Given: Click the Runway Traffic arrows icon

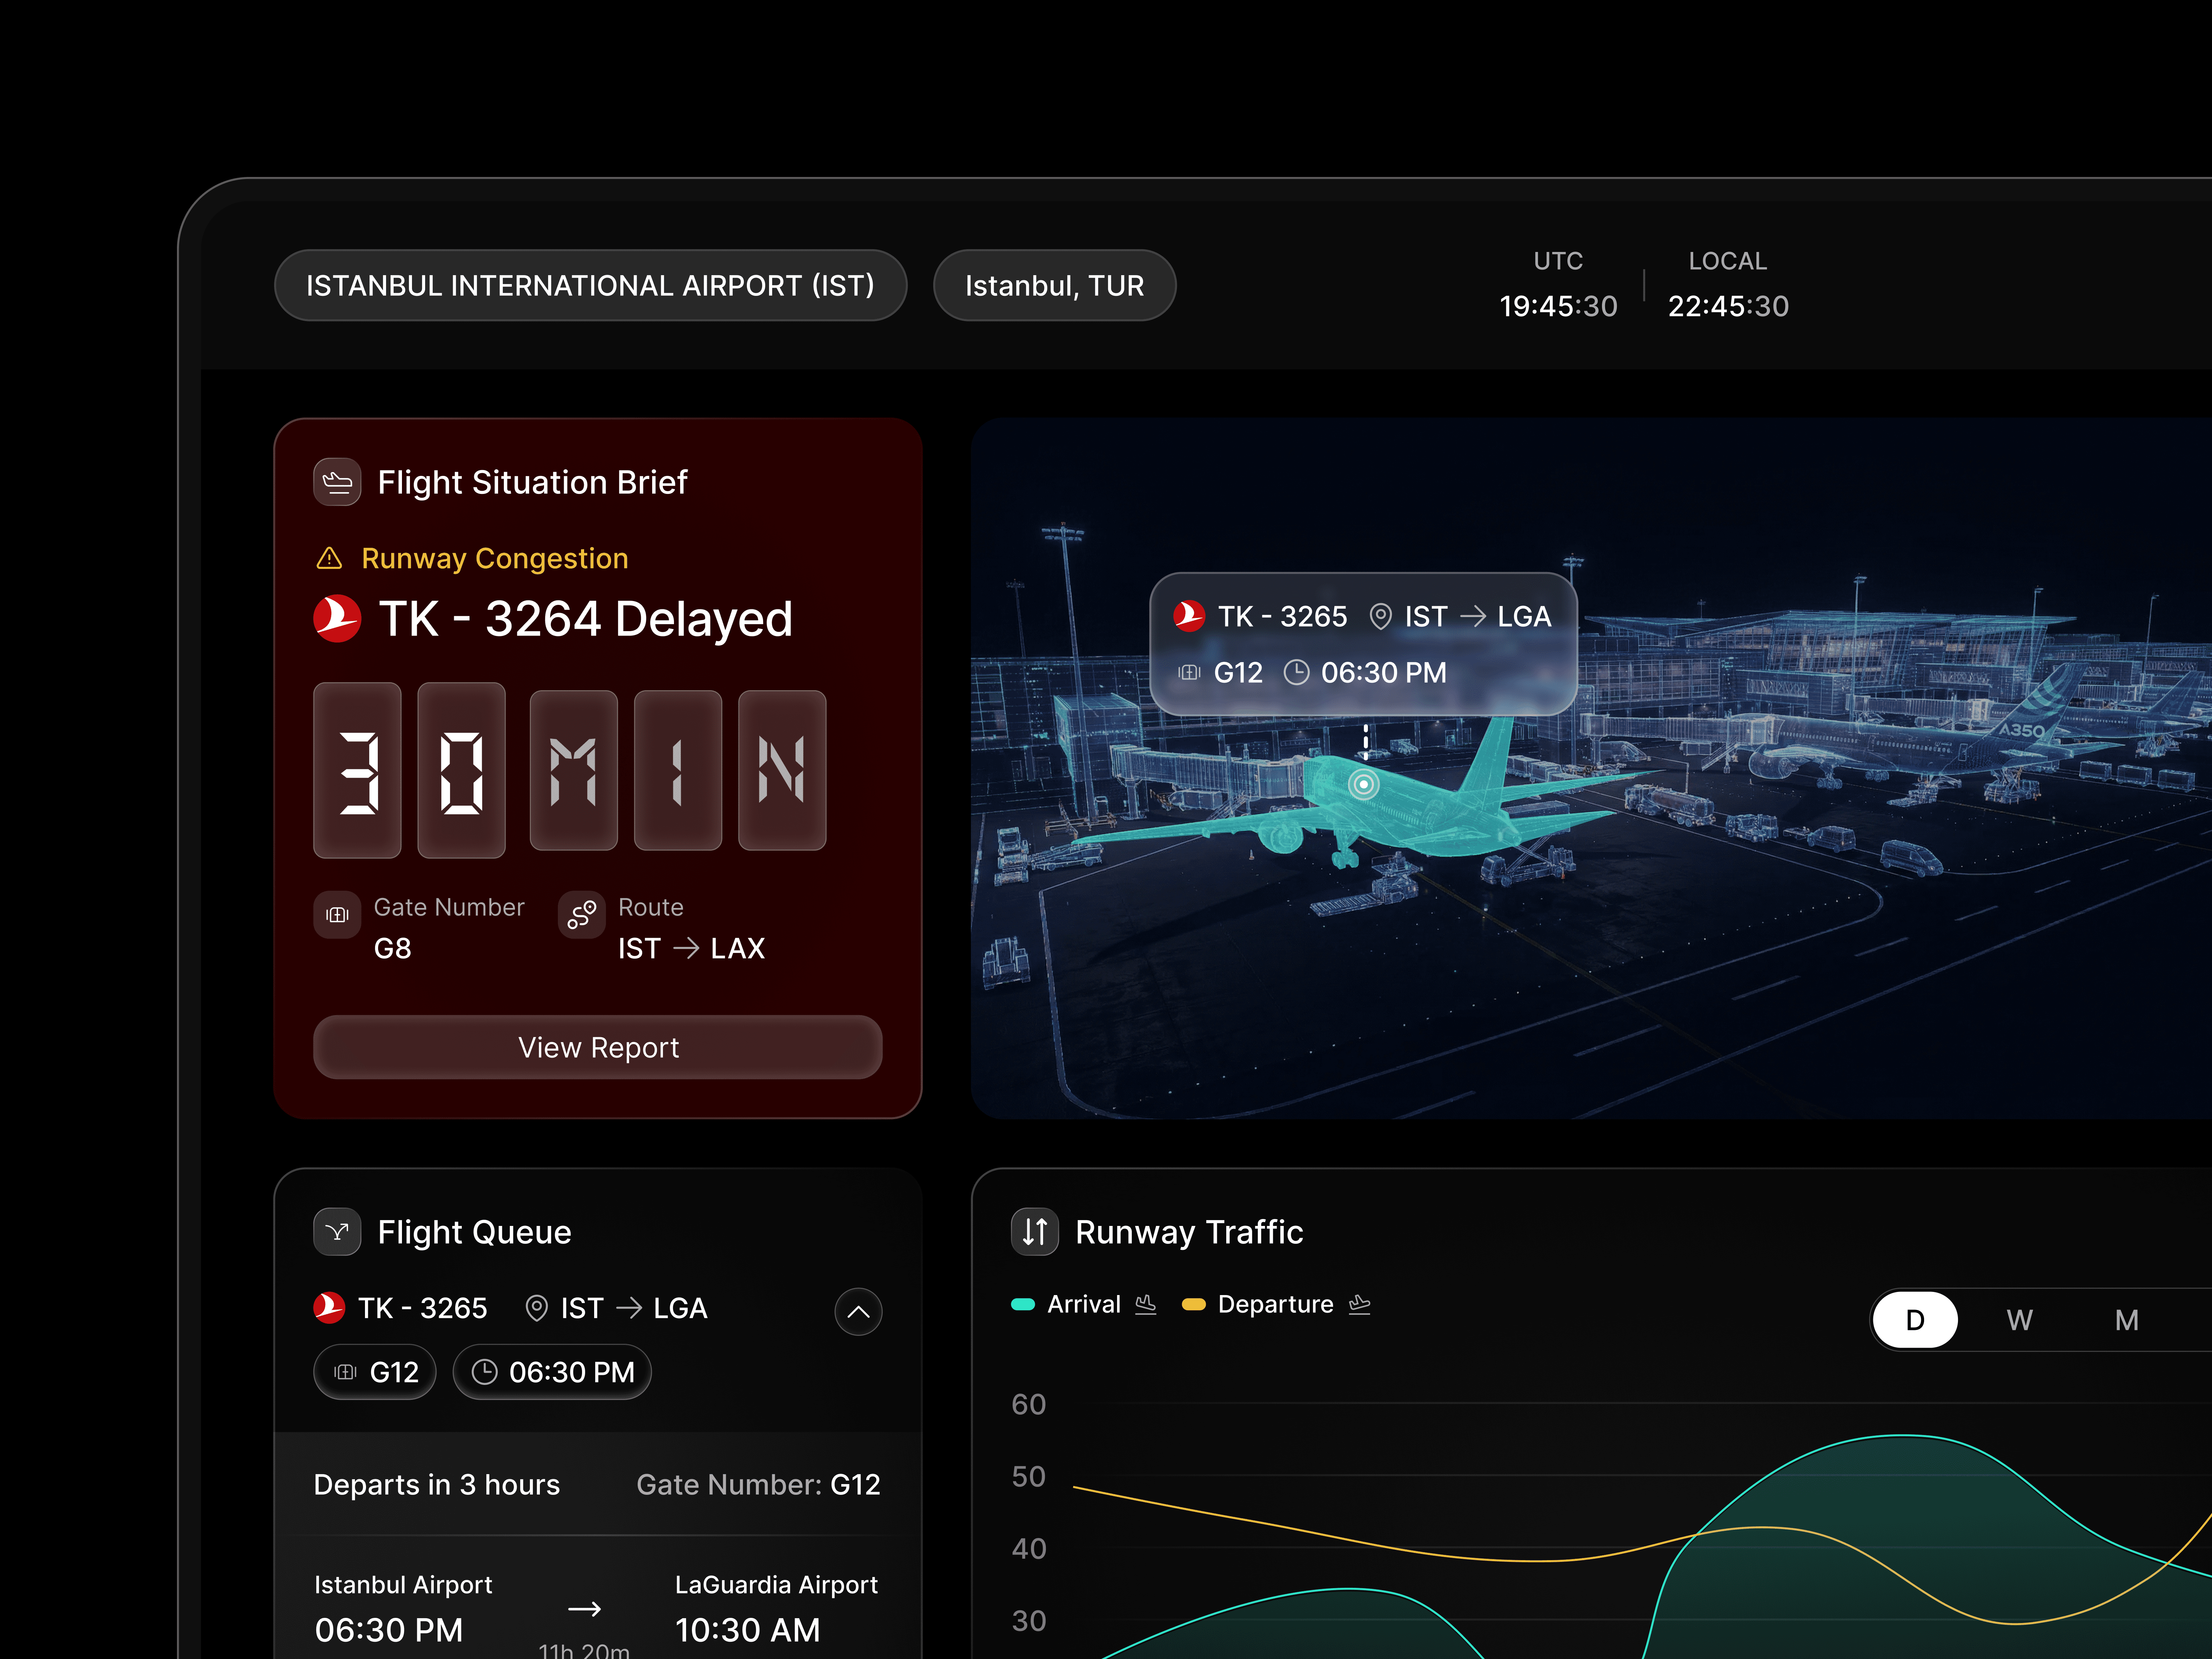Looking at the screenshot, I should coord(1035,1232).
